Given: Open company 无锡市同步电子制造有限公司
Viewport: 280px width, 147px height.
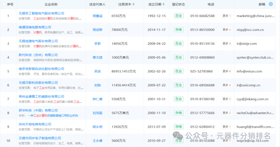Looking at the screenshot, I should coord(40,138).
